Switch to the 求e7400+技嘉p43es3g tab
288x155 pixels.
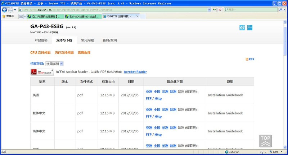tap(83, 17)
